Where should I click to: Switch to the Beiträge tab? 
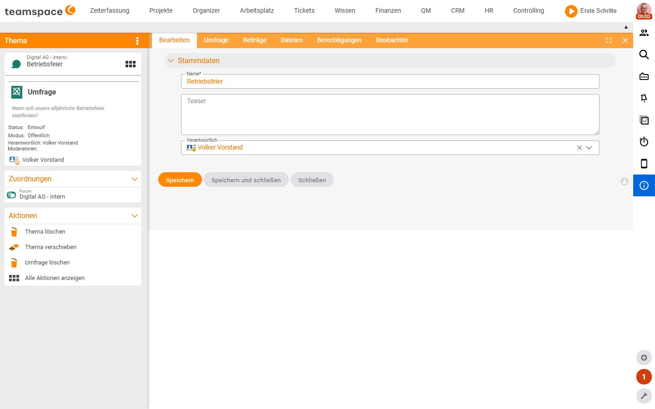click(x=255, y=40)
